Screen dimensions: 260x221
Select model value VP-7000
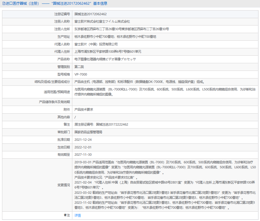(81, 74)
